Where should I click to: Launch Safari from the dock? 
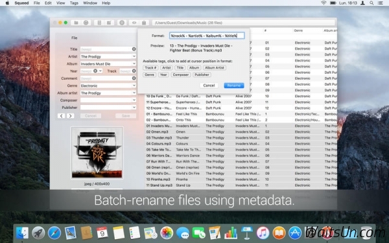coord(54,233)
